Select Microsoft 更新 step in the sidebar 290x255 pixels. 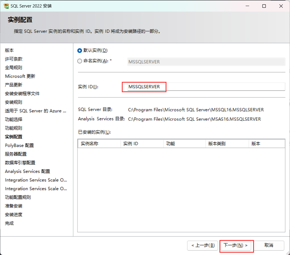20,76
